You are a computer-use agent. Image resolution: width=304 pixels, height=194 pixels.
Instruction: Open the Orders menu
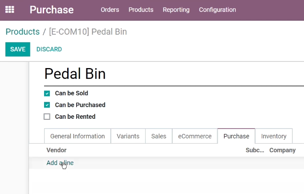click(110, 10)
